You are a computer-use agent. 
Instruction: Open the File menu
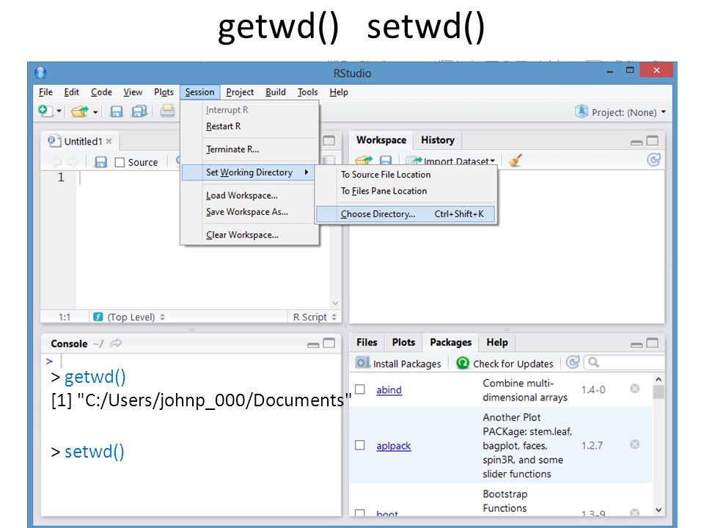click(45, 92)
